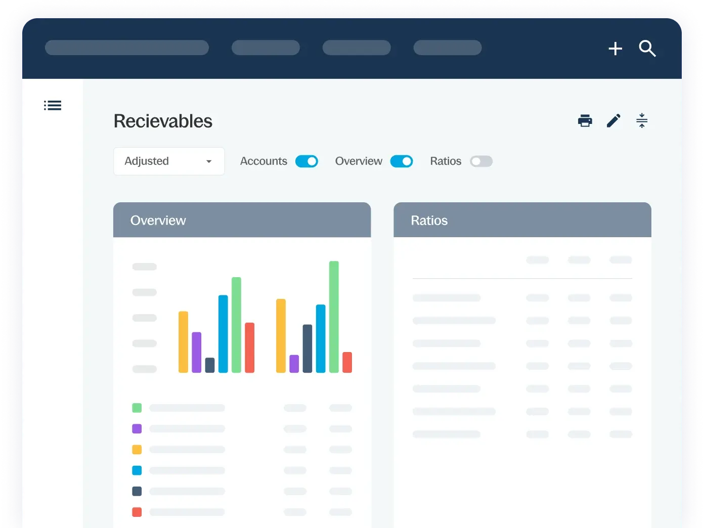704x528 pixels.
Task: Click the green legend swatch
Action: [137, 408]
